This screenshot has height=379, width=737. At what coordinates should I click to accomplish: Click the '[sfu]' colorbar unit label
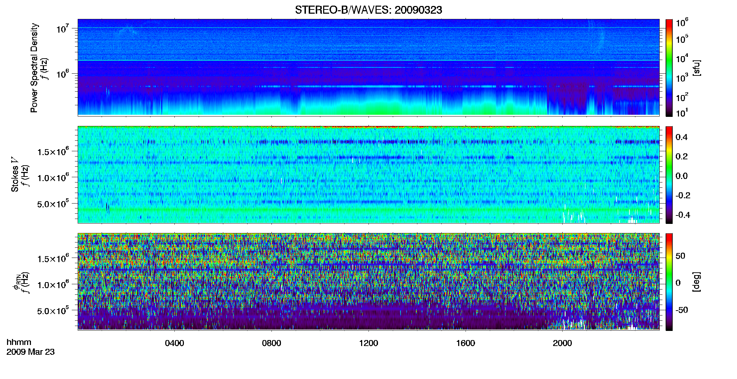tap(697, 68)
